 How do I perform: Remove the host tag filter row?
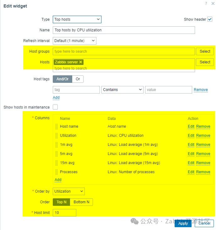[x=201, y=90]
